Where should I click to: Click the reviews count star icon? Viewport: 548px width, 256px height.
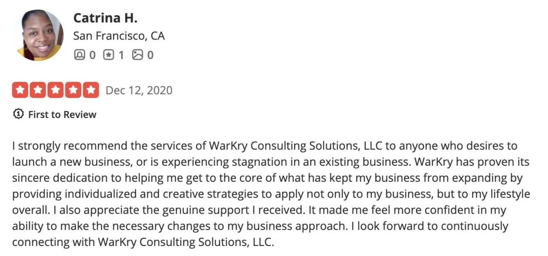[x=108, y=55]
